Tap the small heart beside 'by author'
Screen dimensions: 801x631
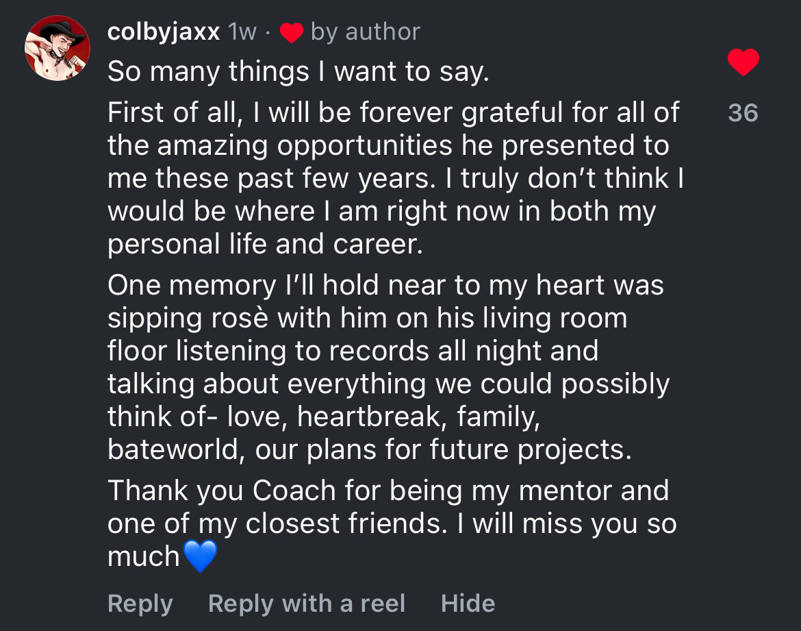291,33
